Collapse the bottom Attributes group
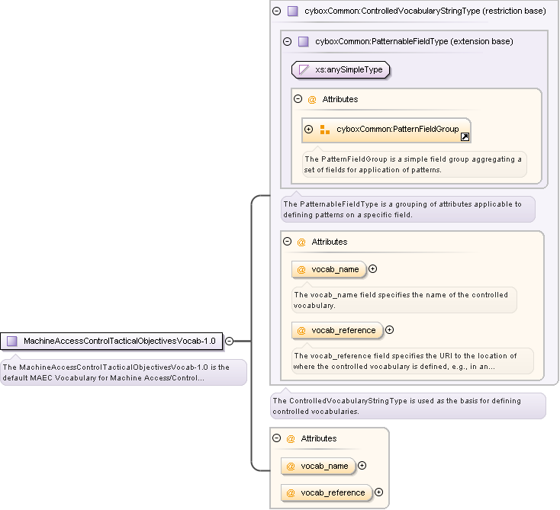This screenshot has width=560, height=510. click(x=276, y=438)
